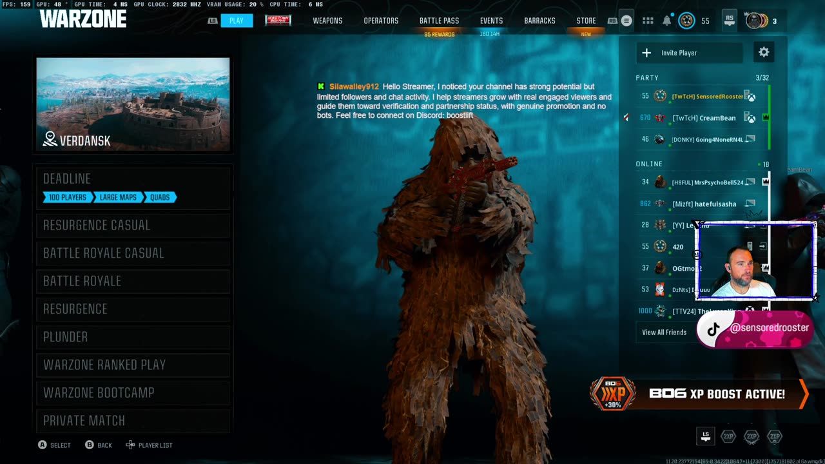The width and height of the screenshot is (825, 464).
Task: Click the Silawalley912 chat username
Action: click(x=354, y=86)
